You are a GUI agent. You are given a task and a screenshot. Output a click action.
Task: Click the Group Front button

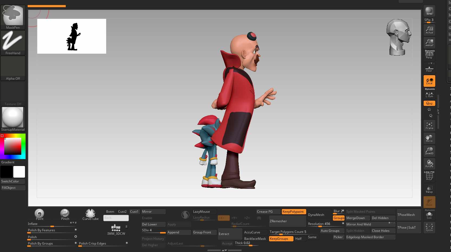coord(205,232)
